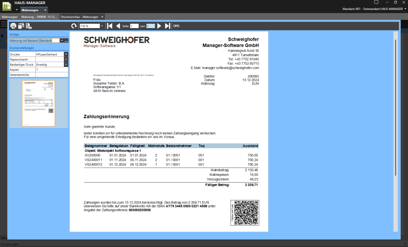Image resolution: width=408 pixels, height=247 pixels.
Task: Open the Mandant selection dropdown
Action: [405, 9]
